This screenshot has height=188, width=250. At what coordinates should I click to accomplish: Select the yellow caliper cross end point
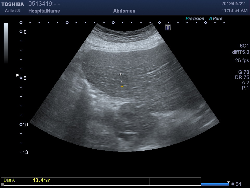point(122,86)
